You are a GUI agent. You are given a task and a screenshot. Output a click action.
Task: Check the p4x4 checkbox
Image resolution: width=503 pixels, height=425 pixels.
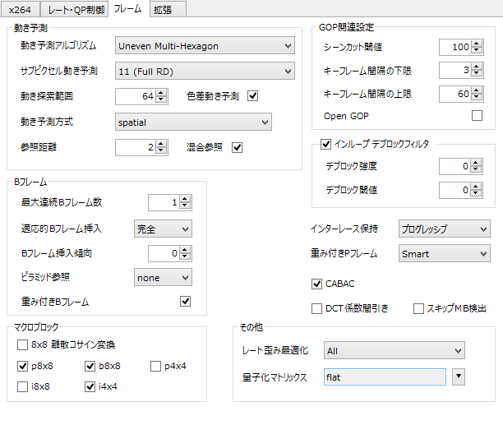coord(155,366)
